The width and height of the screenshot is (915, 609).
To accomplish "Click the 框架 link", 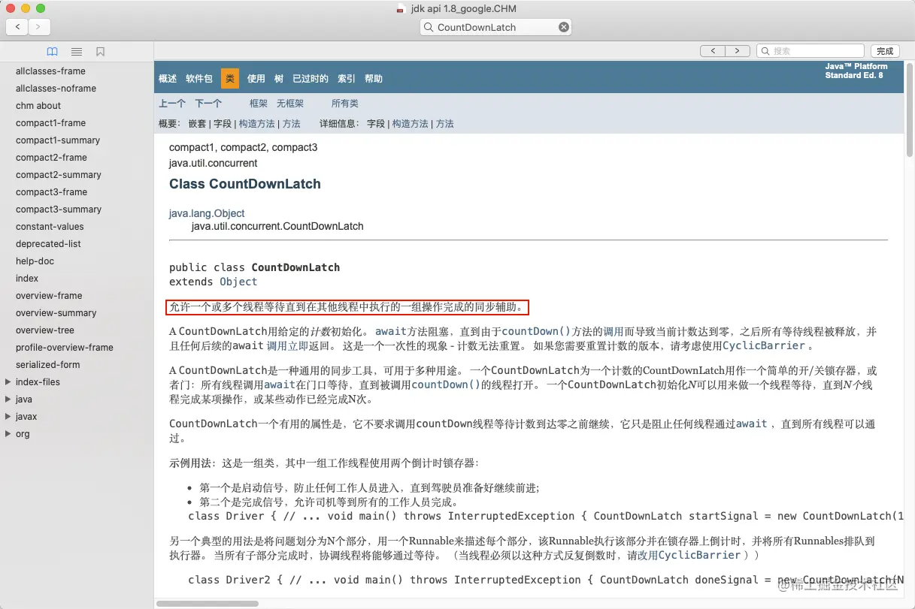I will [x=259, y=104].
